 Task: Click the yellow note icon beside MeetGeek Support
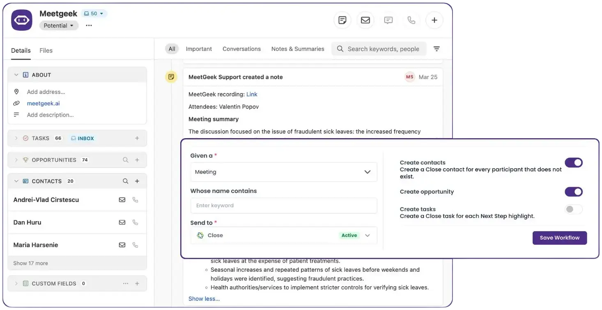(x=171, y=77)
